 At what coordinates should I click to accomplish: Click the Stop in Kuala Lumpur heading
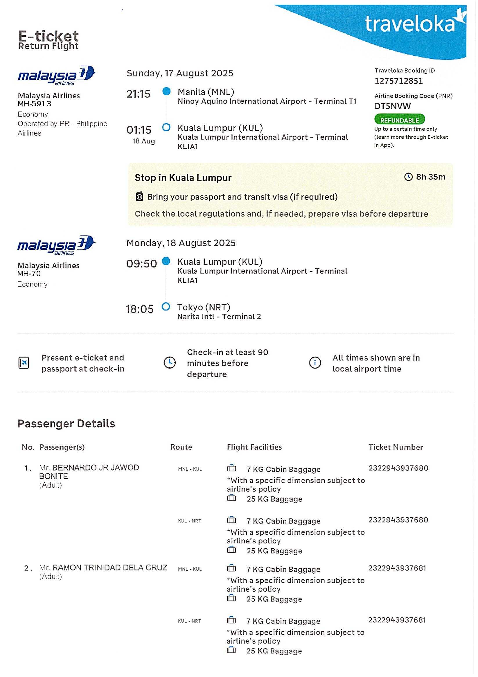(x=183, y=178)
